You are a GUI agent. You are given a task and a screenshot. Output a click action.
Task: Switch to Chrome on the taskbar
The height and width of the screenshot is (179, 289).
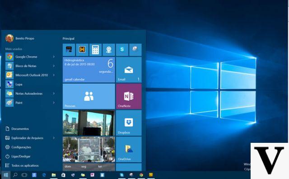pos(141,175)
